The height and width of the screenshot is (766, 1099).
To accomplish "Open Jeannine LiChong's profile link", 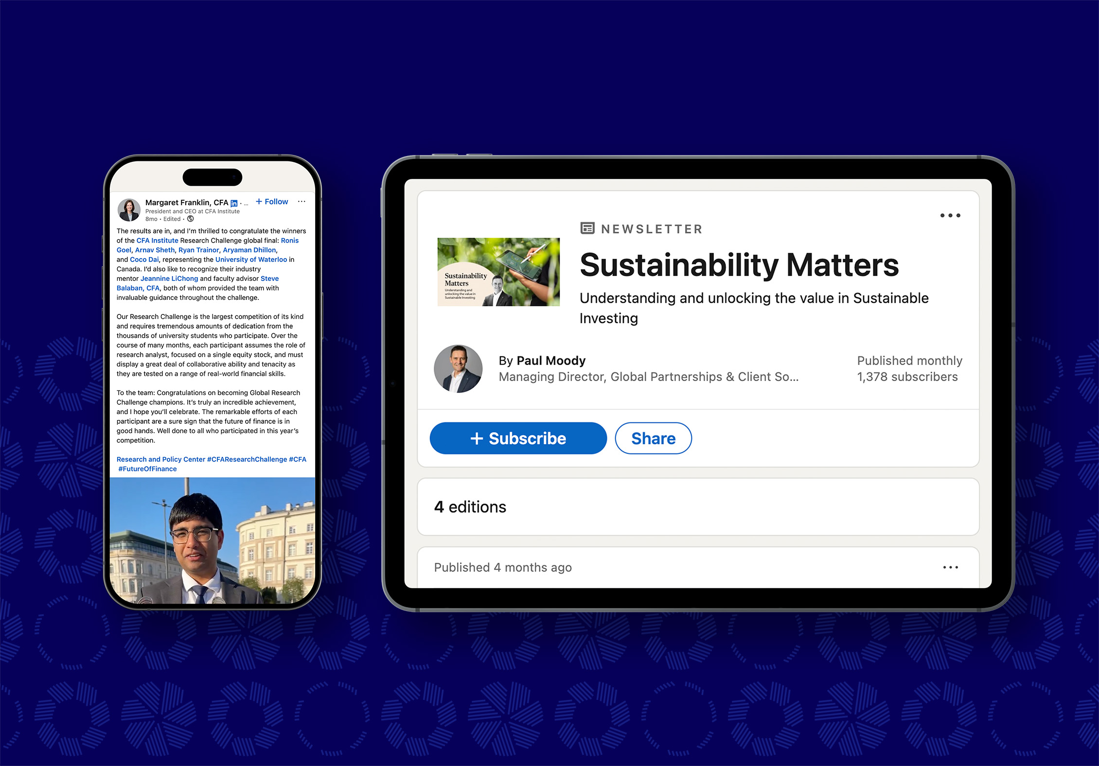I will tap(169, 279).
